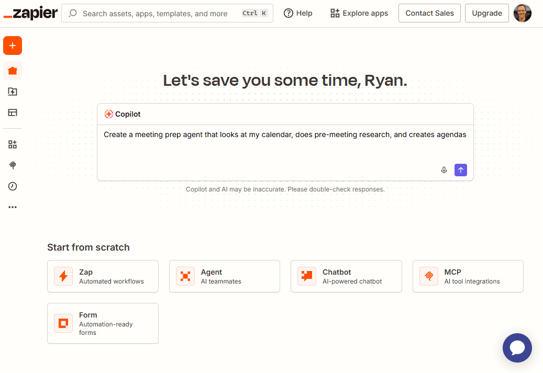Click the Upgrade button
The height and width of the screenshot is (373, 543).
pyautogui.click(x=486, y=13)
